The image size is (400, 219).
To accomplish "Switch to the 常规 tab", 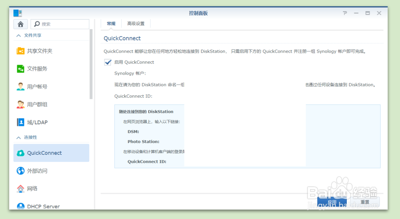I will point(111,24).
